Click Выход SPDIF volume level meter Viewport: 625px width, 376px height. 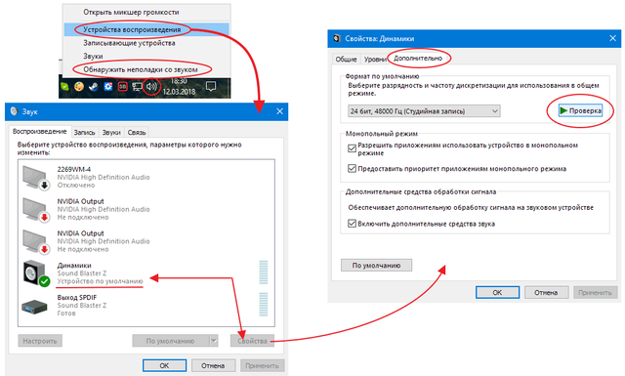pos(264,305)
